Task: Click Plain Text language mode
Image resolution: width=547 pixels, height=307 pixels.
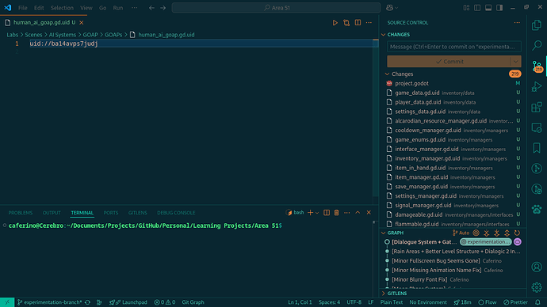Action: click(392, 302)
